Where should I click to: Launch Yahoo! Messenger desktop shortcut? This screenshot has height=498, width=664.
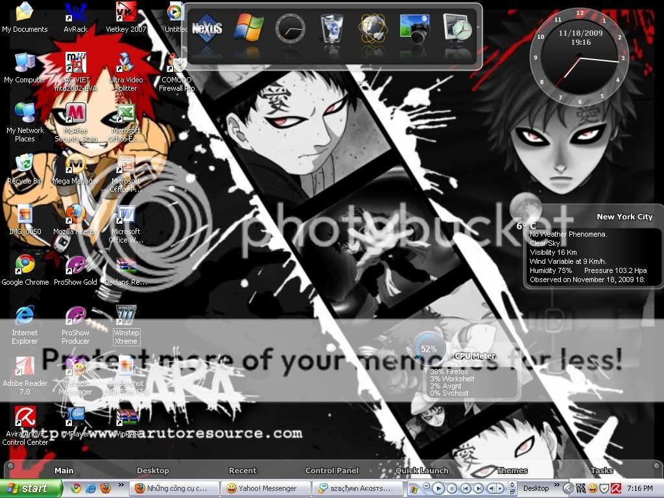coord(75,376)
